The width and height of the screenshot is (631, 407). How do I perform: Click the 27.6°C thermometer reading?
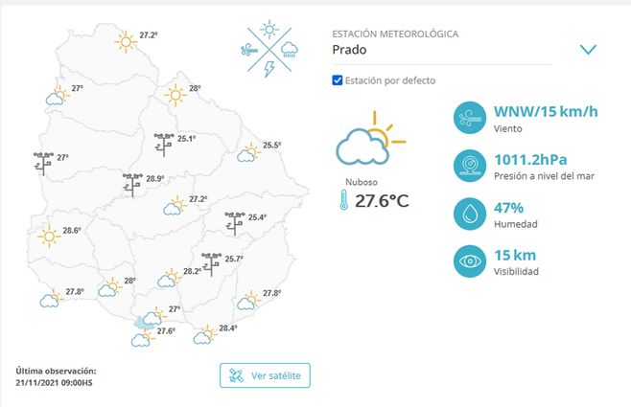(x=382, y=202)
